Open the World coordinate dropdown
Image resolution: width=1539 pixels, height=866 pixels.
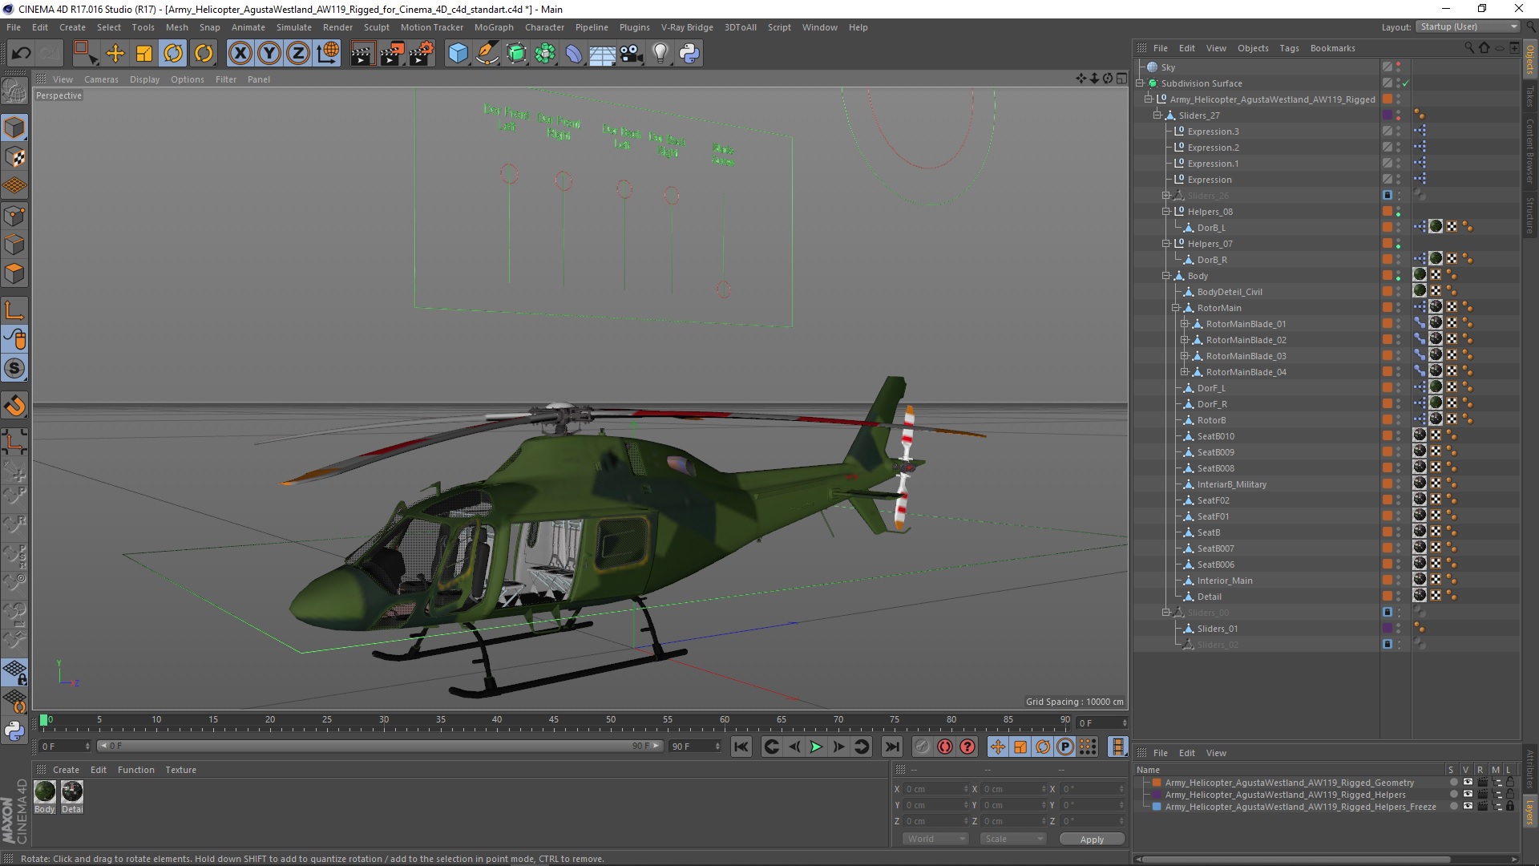(x=935, y=839)
